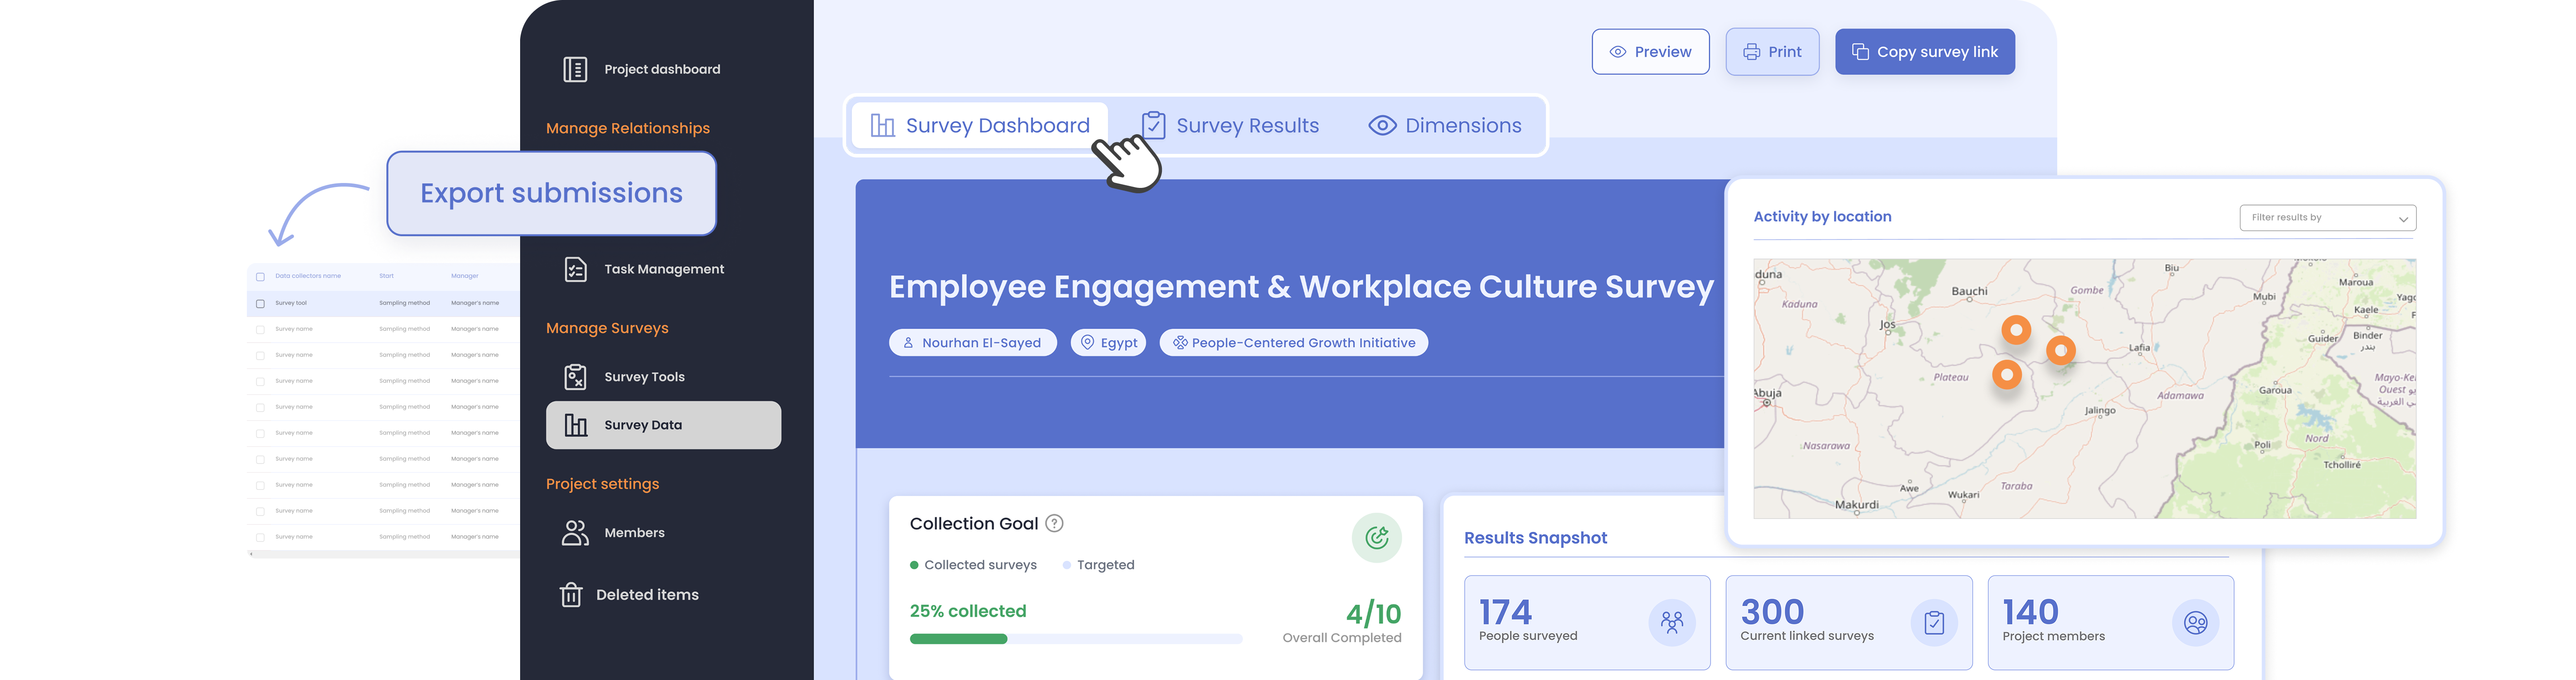The image size is (2576, 680).
Task: Click the '4/10' overall completed value
Action: pyautogui.click(x=1373, y=613)
